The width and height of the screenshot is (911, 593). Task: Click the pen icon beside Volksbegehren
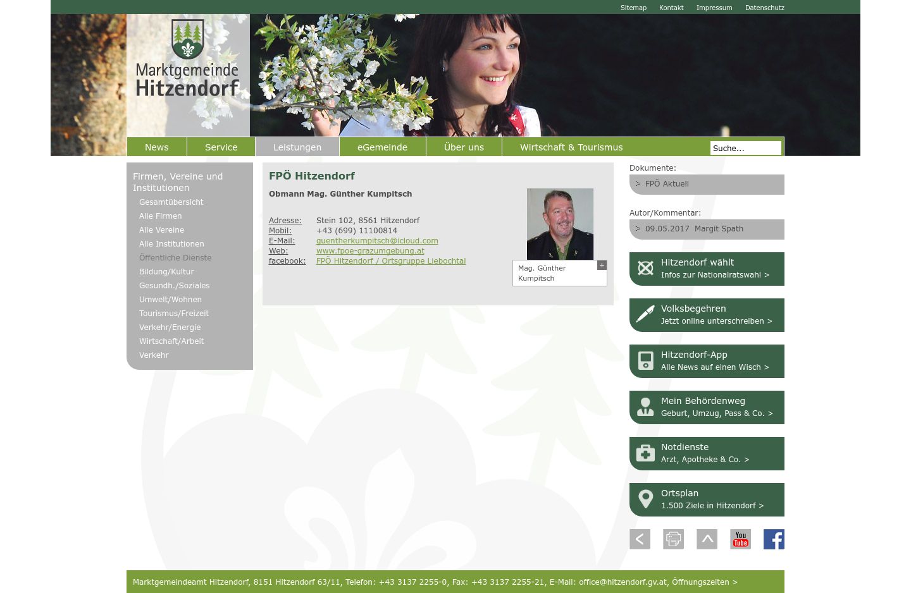click(645, 315)
